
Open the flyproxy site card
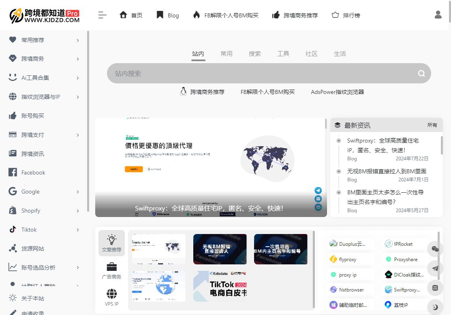(x=351, y=259)
